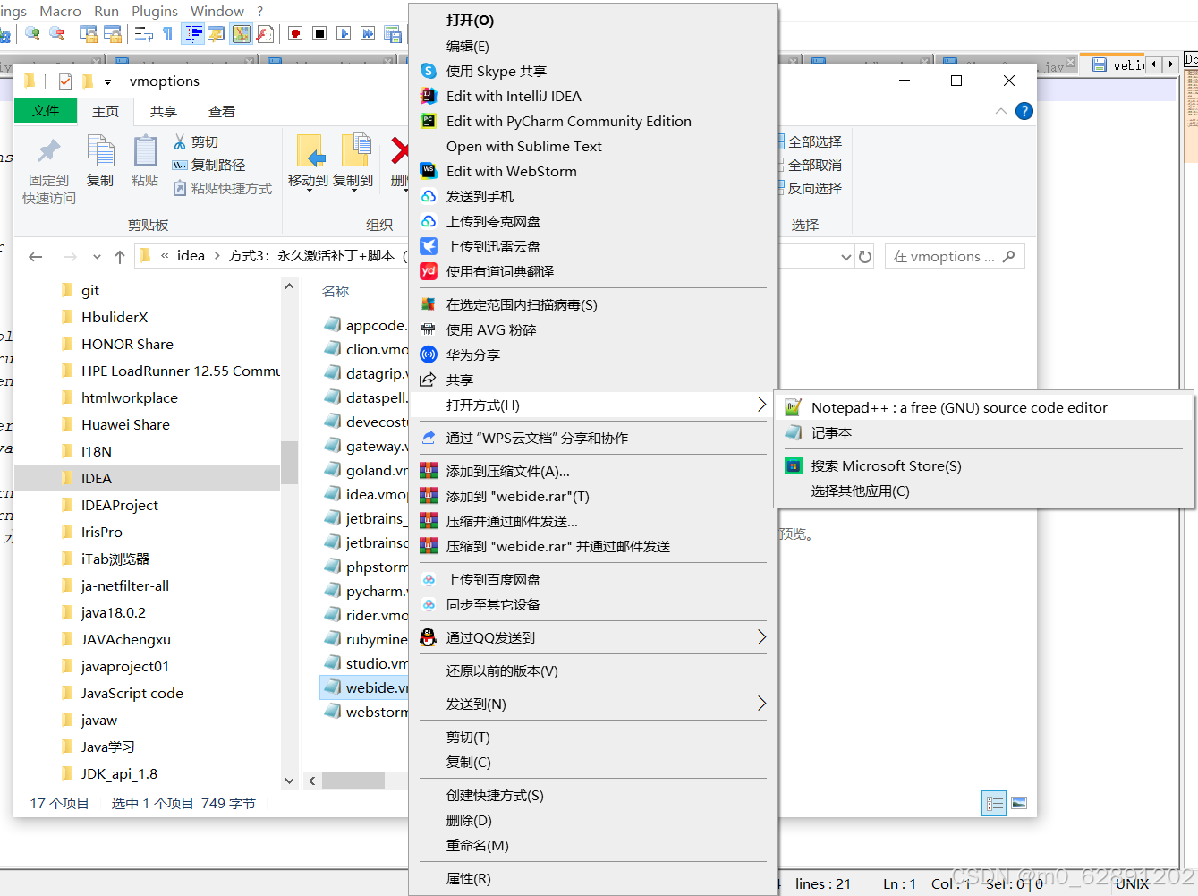Open the Plugins menu in Notepad++
The height and width of the screenshot is (896, 1198).
(x=155, y=11)
